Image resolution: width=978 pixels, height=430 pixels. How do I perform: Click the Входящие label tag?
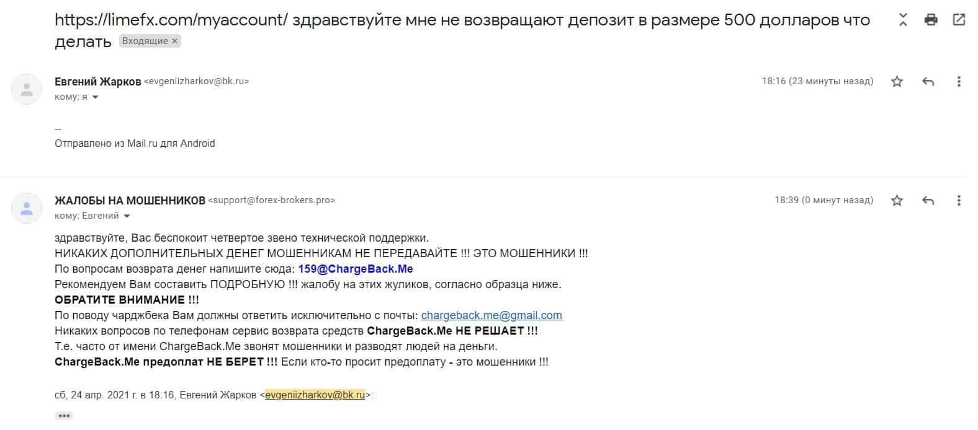(x=145, y=41)
